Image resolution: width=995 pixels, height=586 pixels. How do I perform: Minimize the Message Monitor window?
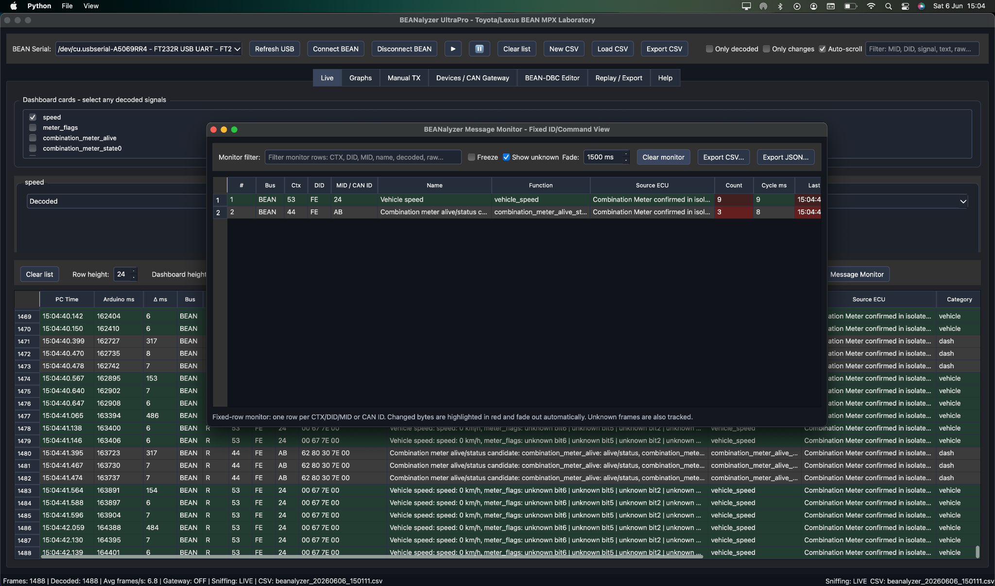(x=224, y=129)
